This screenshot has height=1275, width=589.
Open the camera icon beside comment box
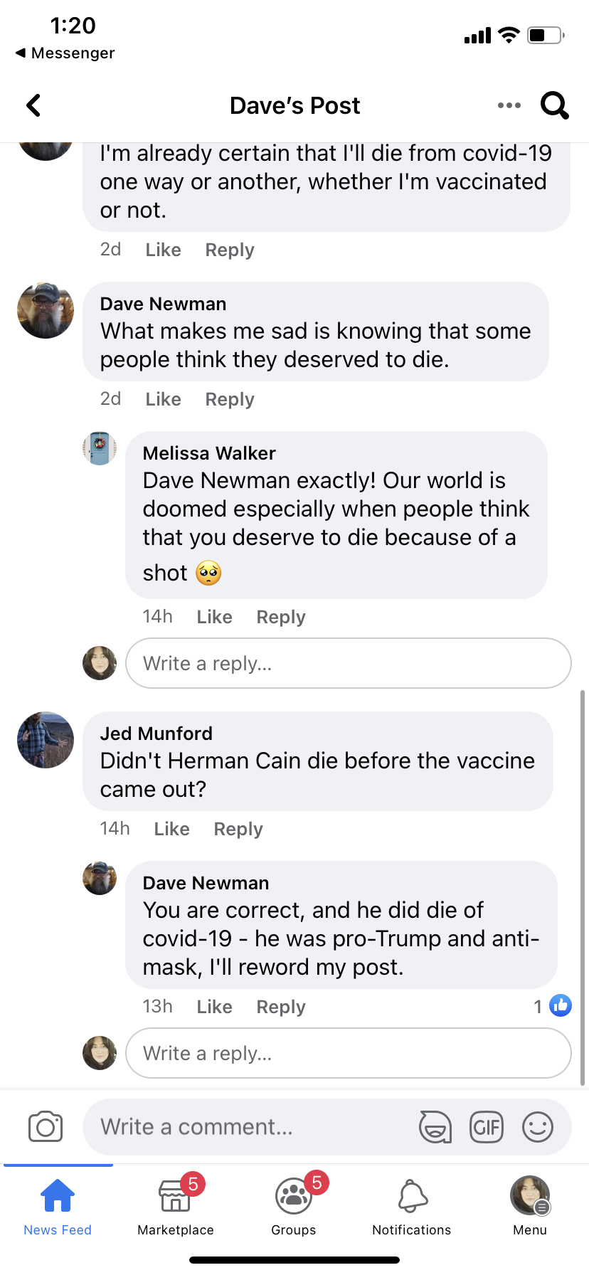pyautogui.click(x=46, y=1127)
